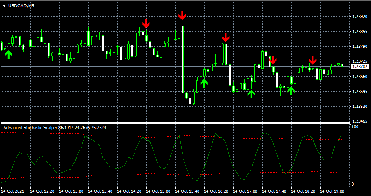This screenshot has height=196, width=371.
Task: Click the 1.23920 price scale level
Action: pos(359,17)
